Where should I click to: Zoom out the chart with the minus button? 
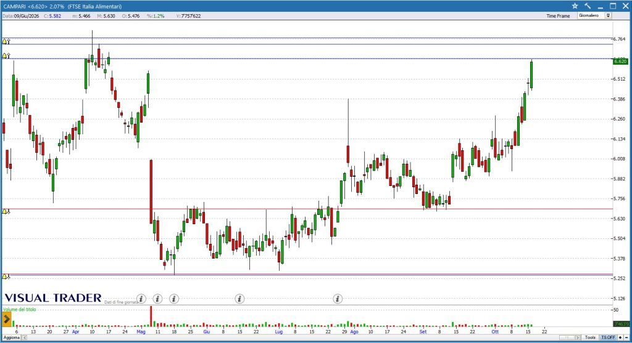626,337
